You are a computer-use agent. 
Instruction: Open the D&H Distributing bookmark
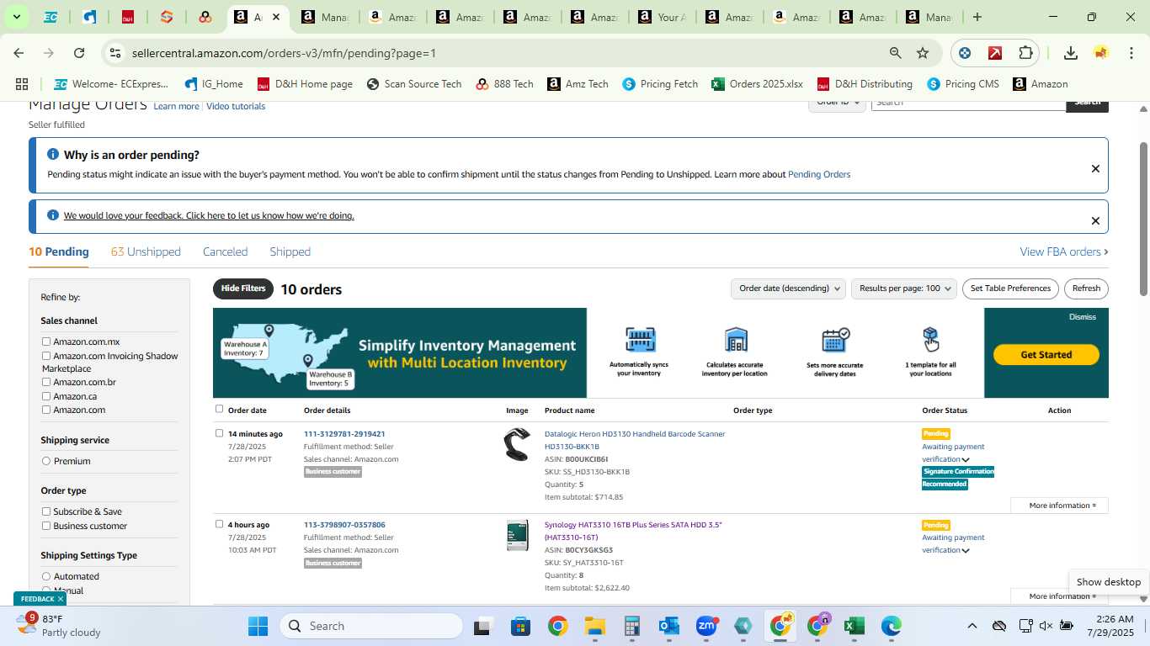865,84
